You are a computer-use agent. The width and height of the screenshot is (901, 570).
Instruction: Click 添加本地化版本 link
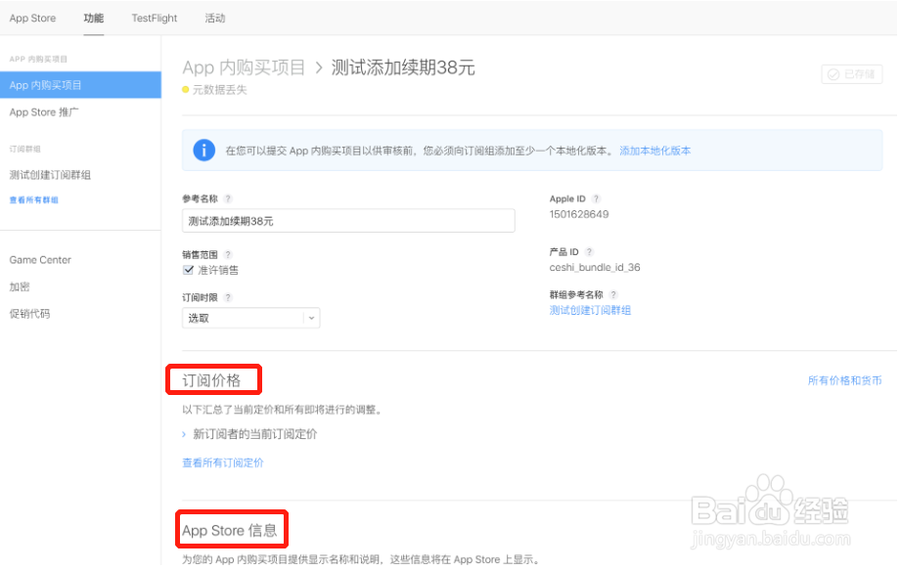pos(655,151)
